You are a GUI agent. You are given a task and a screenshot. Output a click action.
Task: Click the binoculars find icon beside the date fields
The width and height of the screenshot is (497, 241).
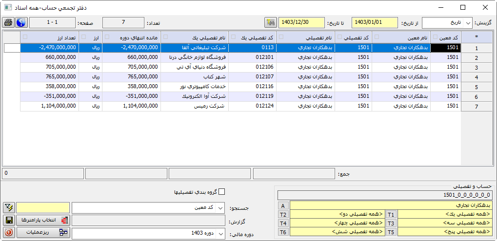[270, 22]
